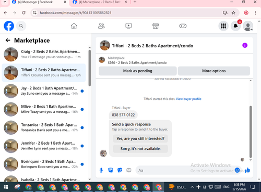Image resolution: width=261 pixels, height=192 pixels.
Task: Open the account profile avatar menu
Action: click(248, 26)
